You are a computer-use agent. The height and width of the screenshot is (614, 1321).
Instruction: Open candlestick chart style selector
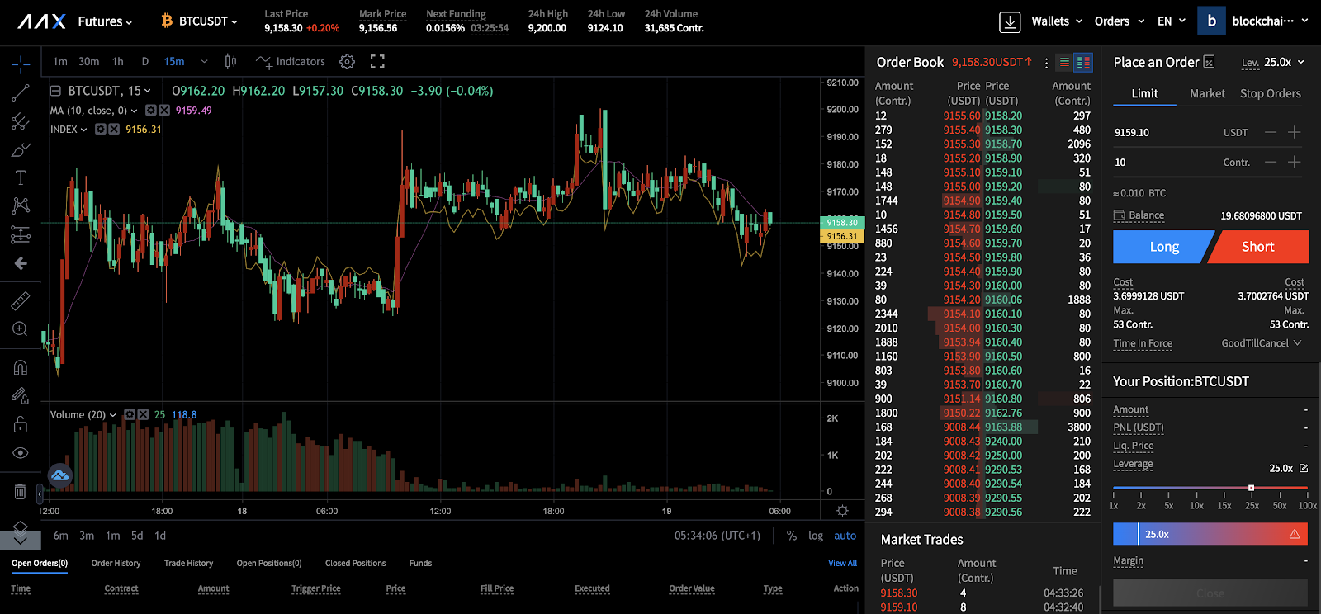pos(231,62)
